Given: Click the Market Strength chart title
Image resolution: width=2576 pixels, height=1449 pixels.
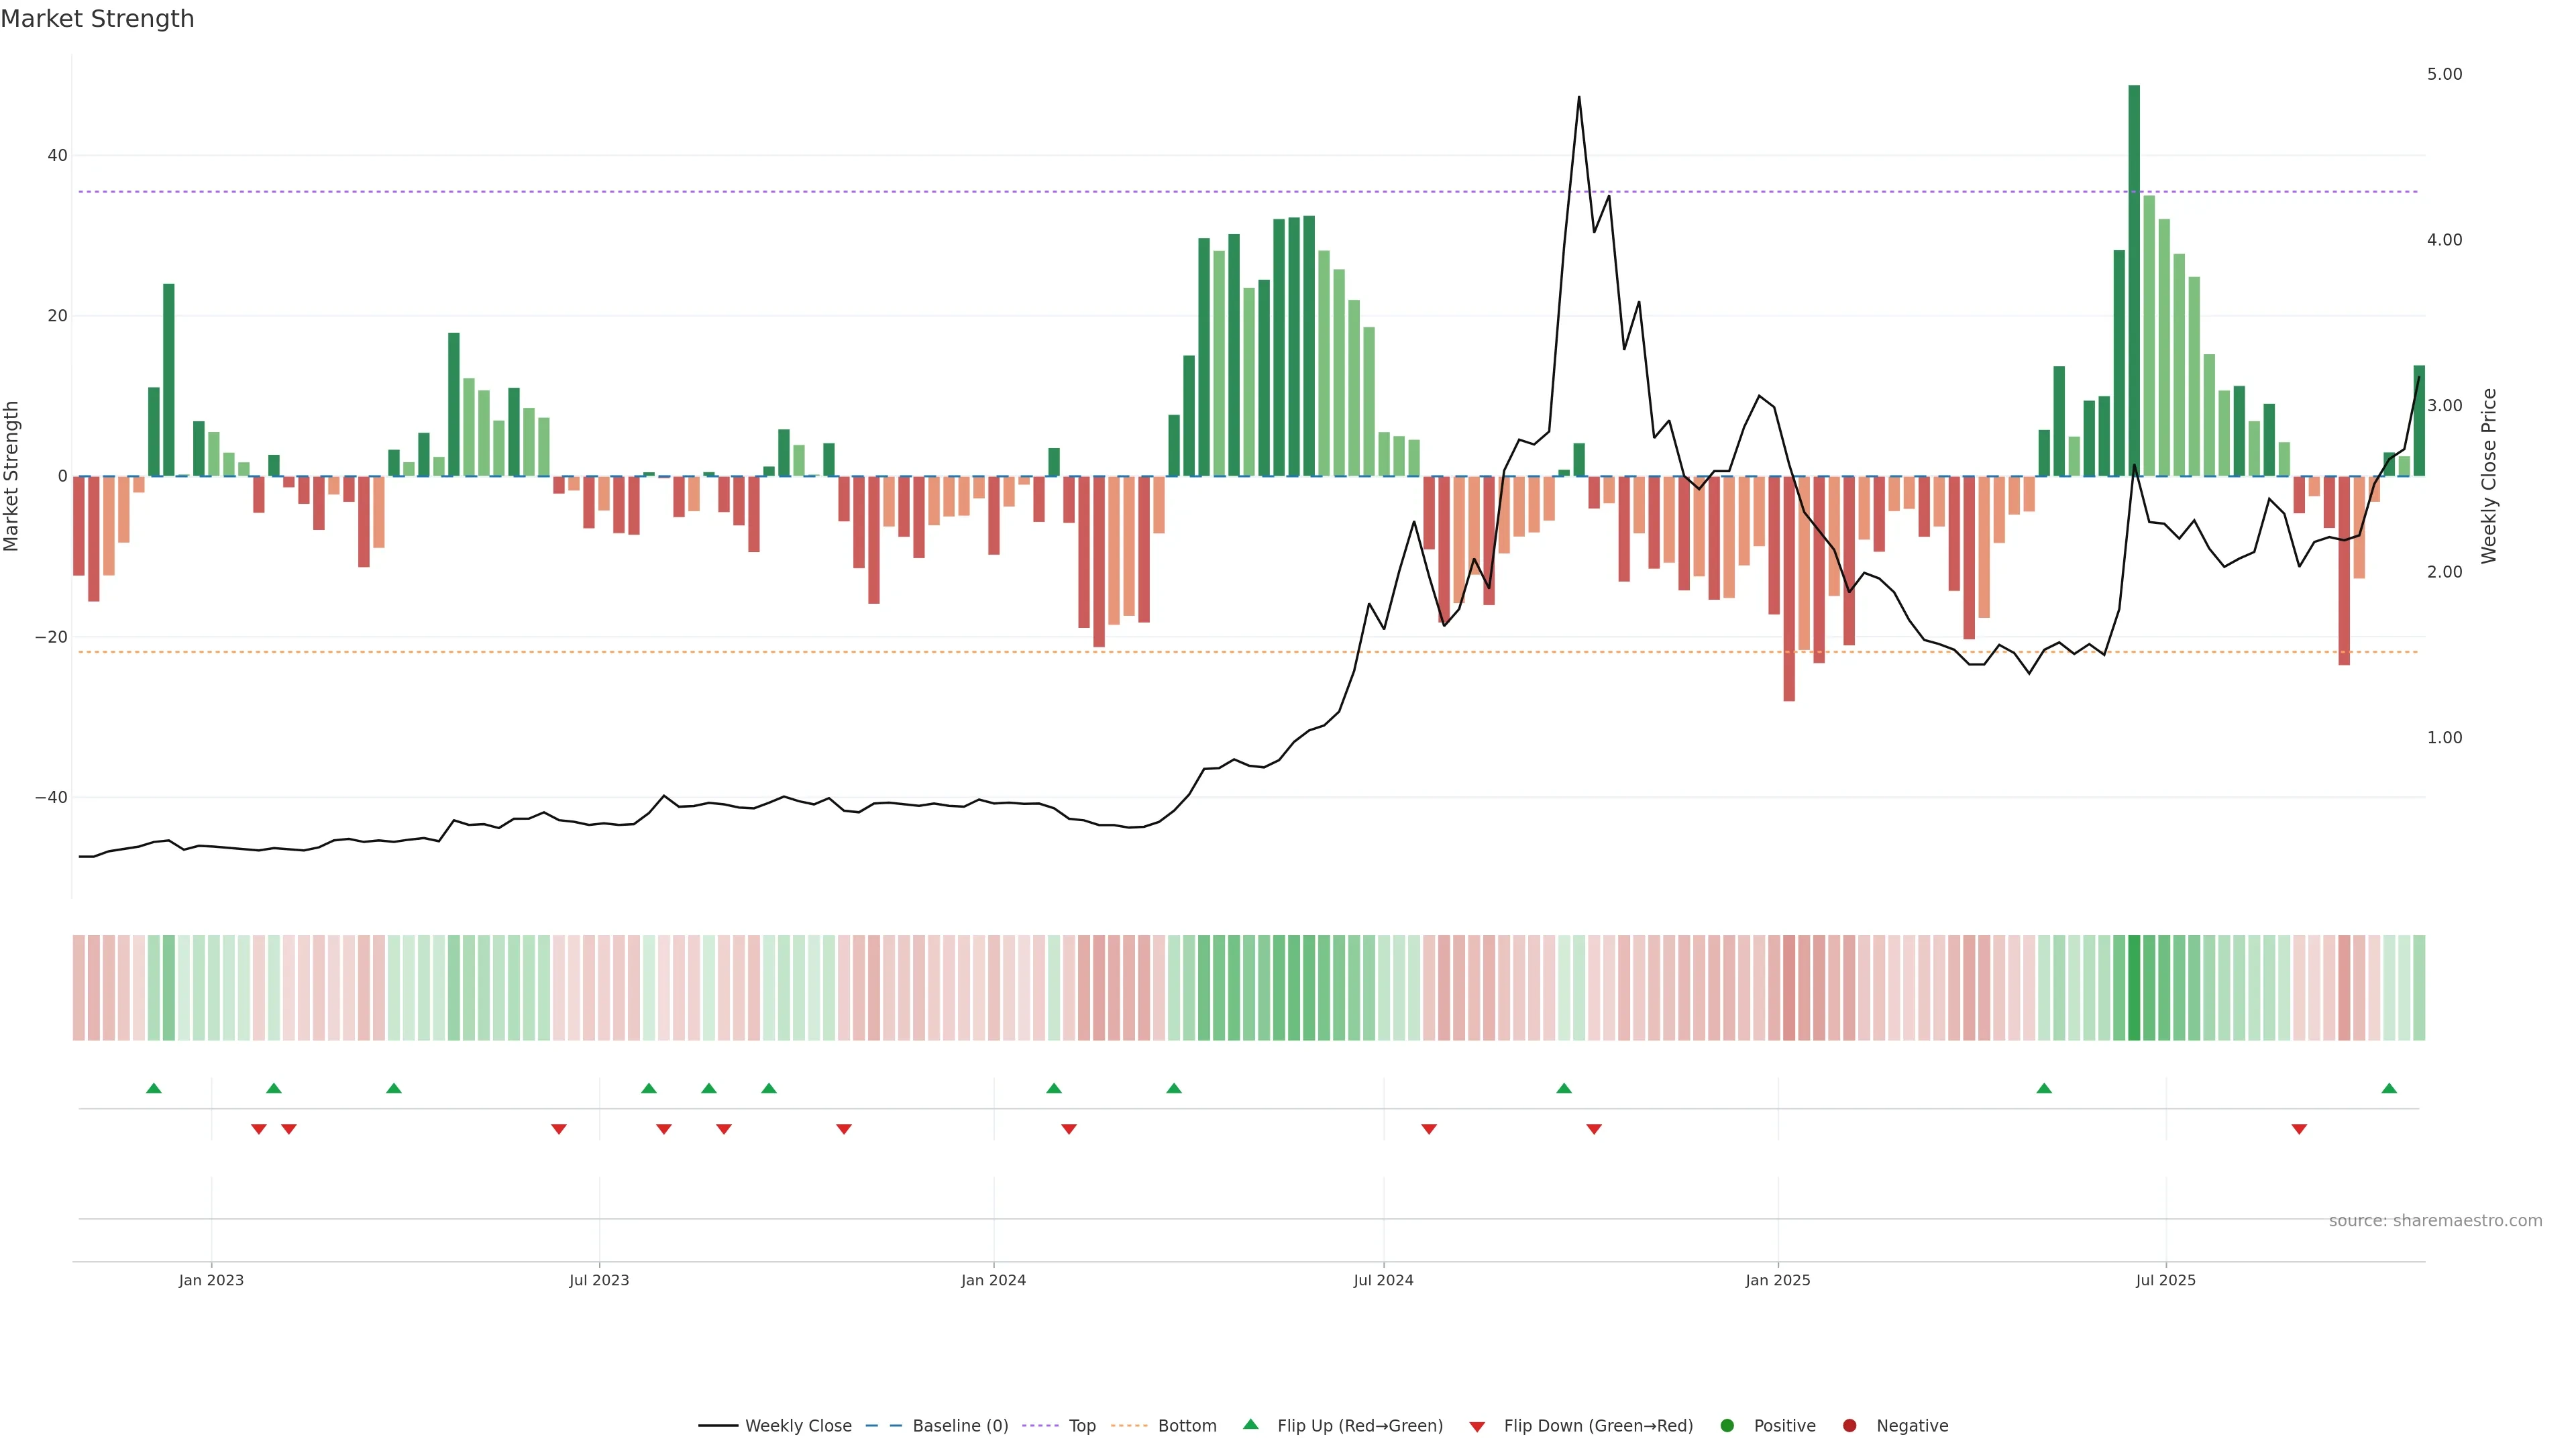Looking at the screenshot, I should click(x=97, y=19).
